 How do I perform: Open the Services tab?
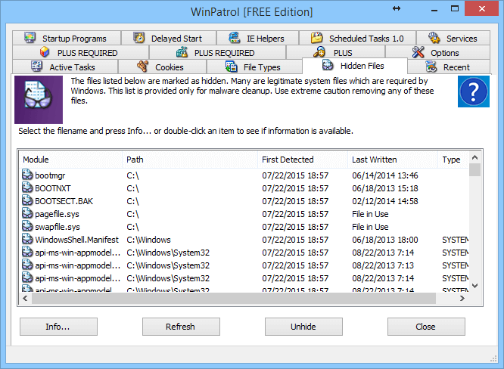tap(453, 38)
